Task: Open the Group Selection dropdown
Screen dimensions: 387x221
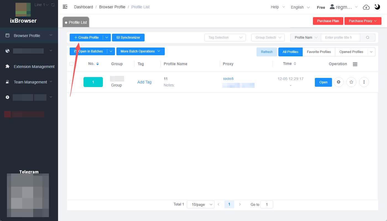Action: (x=268, y=38)
